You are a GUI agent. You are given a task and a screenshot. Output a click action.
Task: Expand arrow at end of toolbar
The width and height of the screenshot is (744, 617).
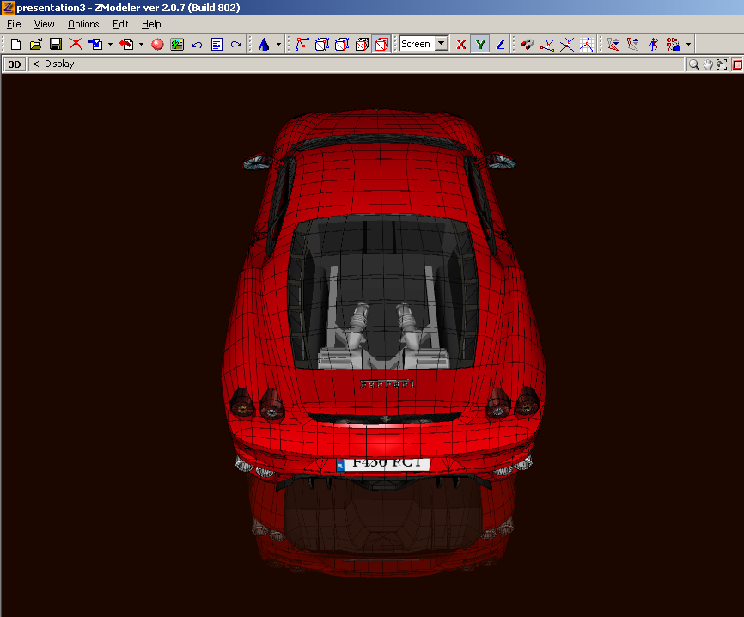(688, 44)
